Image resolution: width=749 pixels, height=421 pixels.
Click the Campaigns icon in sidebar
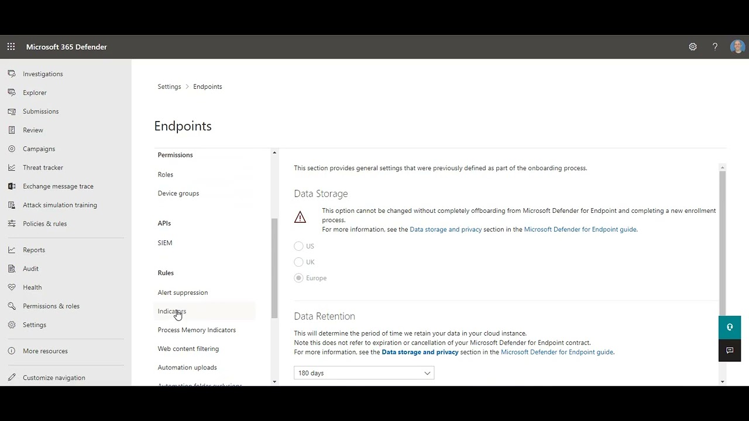pos(12,149)
